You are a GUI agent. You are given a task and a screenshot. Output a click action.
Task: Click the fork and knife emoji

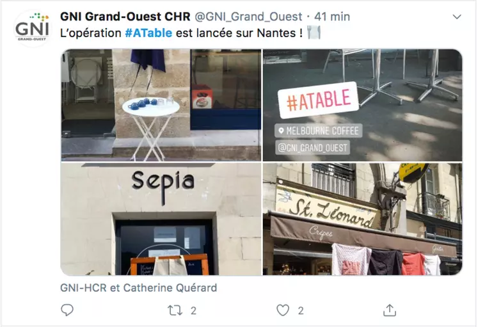[x=314, y=32]
